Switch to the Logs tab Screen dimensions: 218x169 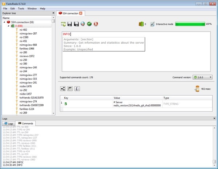click(9, 124)
